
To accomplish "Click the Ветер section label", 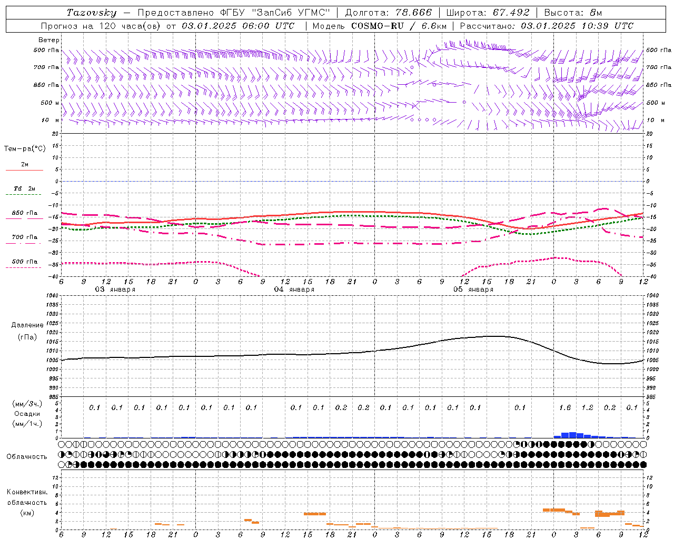I will [x=49, y=40].
